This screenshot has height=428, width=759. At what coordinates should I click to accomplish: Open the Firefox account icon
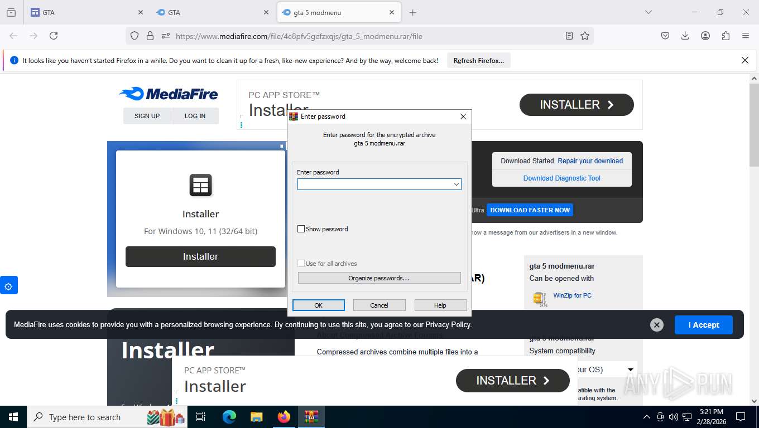(x=705, y=36)
